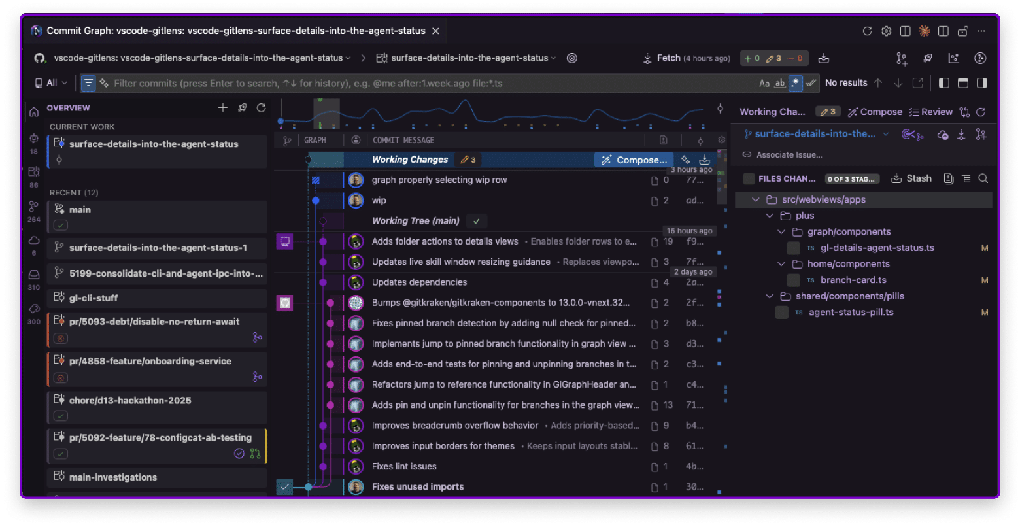Refresh the Overview panel

click(x=261, y=108)
